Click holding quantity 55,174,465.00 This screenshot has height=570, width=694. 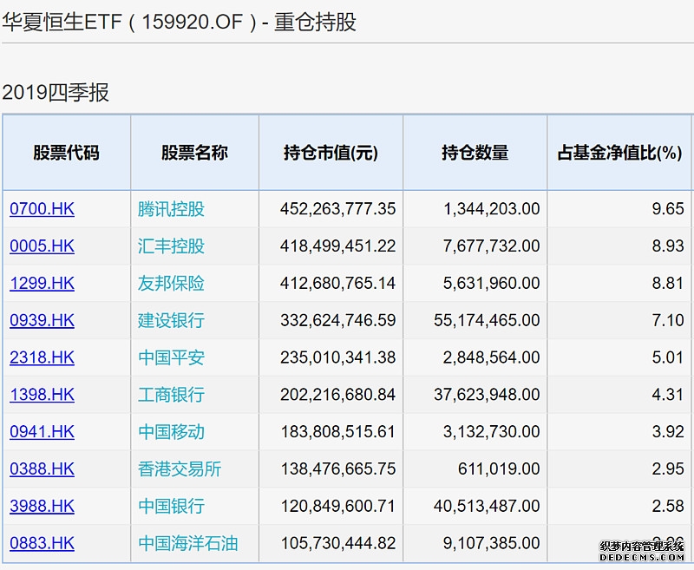pyautogui.click(x=487, y=320)
